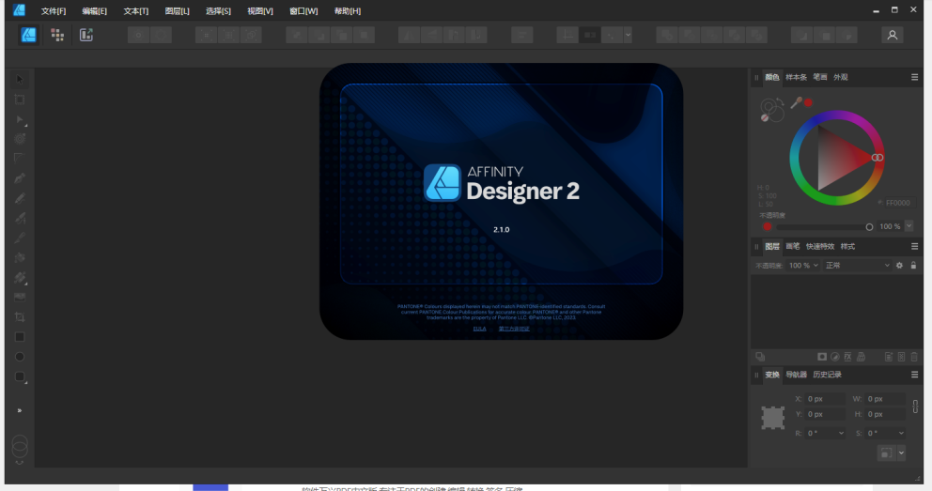Switch to the 画笔 tab

[x=792, y=246]
